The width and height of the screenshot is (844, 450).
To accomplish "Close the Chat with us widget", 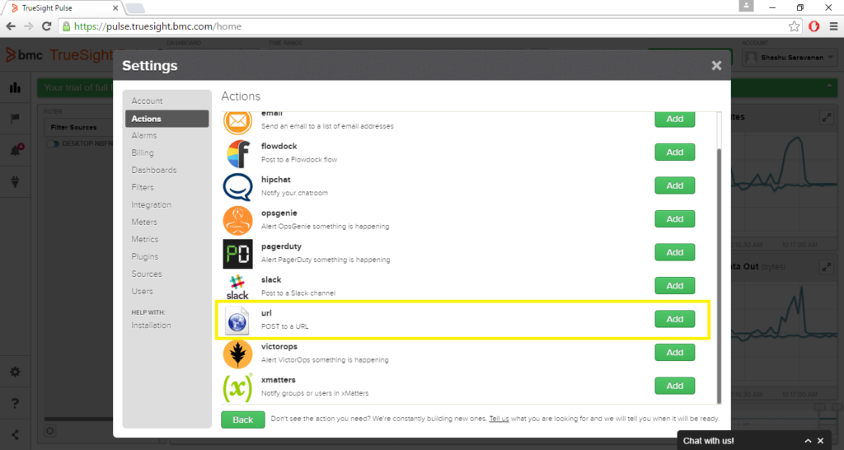I will (821, 441).
